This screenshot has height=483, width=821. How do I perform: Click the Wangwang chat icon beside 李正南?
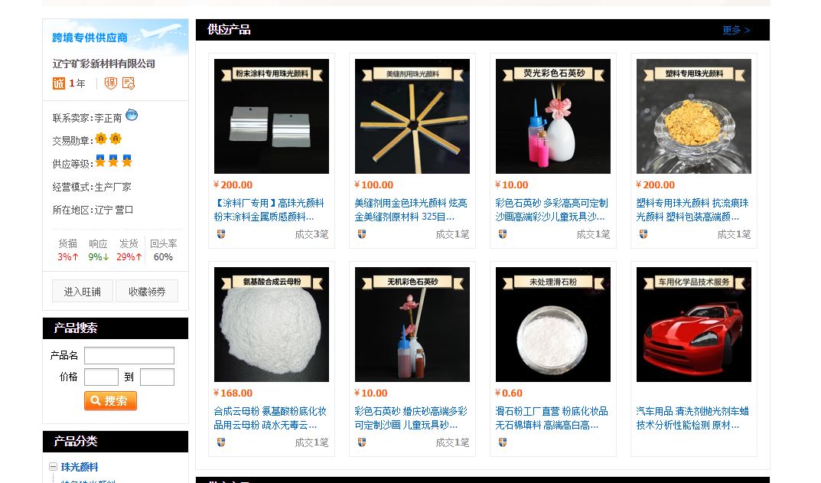[132, 115]
